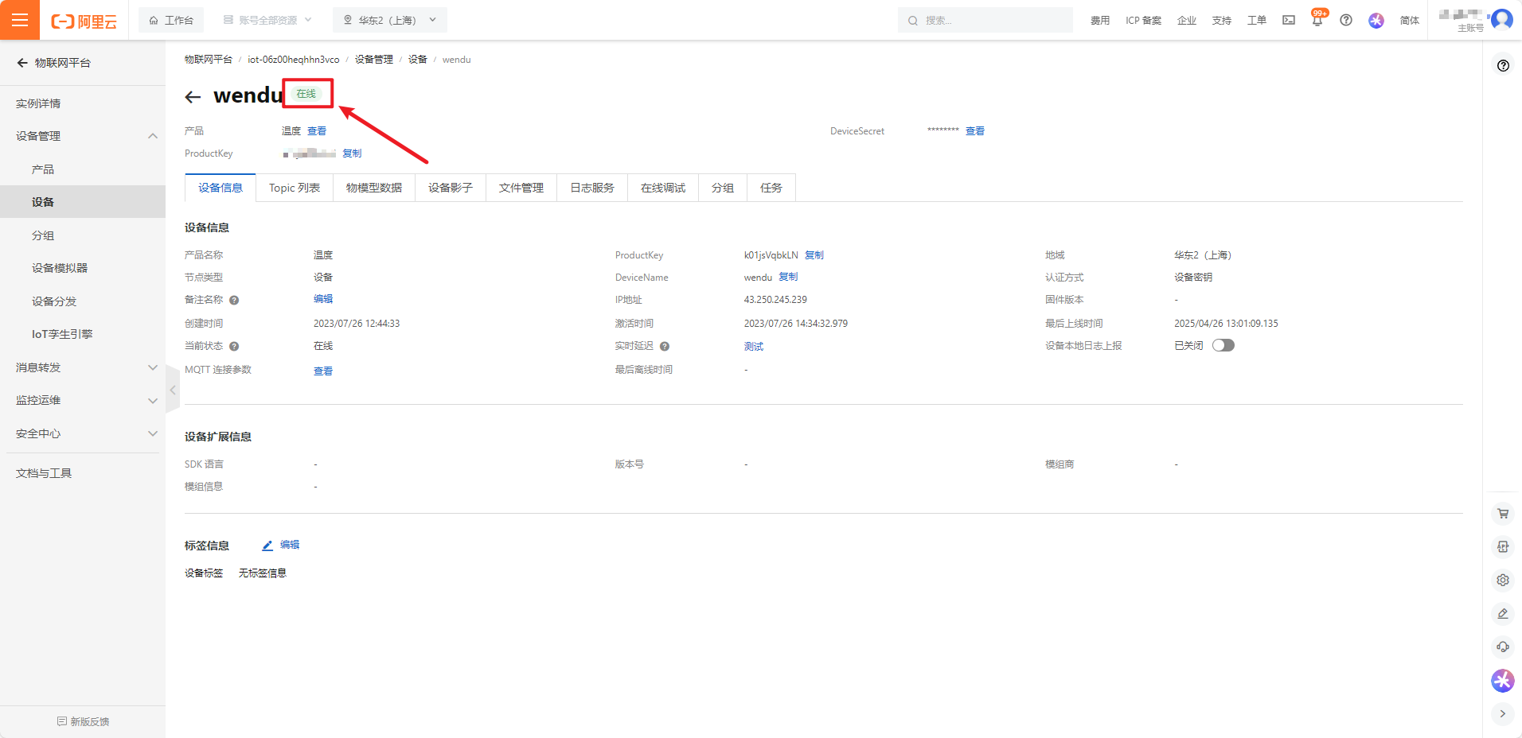This screenshot has height=738, width=1522.
Task: Open the help question-mark icon
Action: 1346,20
